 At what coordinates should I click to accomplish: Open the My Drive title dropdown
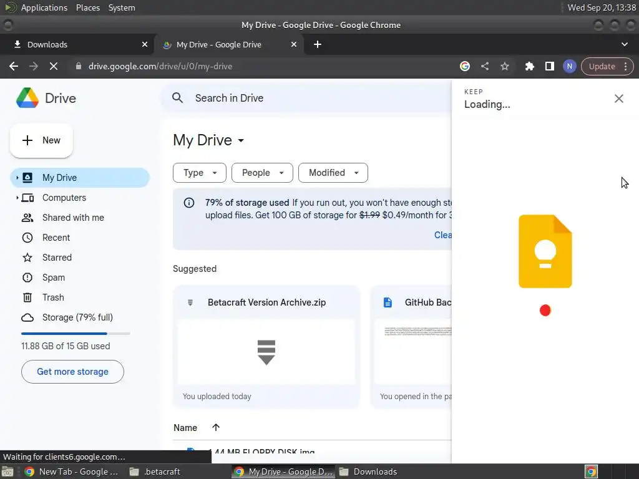[241, 140]
